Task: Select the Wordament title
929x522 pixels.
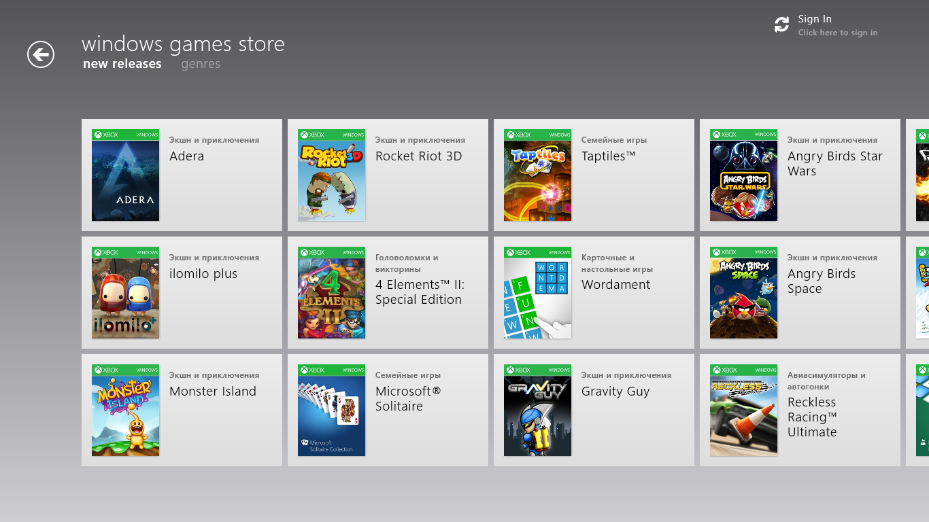Action: tap(616, 285)
